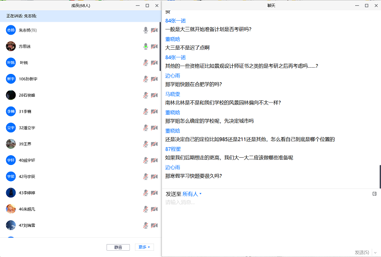Click muted mic icon for 31李翰
Image resolution: width=381 pixels, height=257 pixels.
coord(146,112)
